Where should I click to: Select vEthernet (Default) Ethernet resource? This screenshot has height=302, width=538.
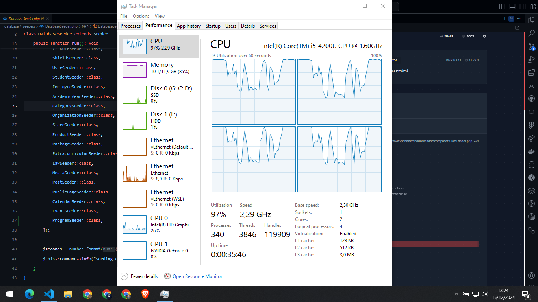[x=159, y=146]
